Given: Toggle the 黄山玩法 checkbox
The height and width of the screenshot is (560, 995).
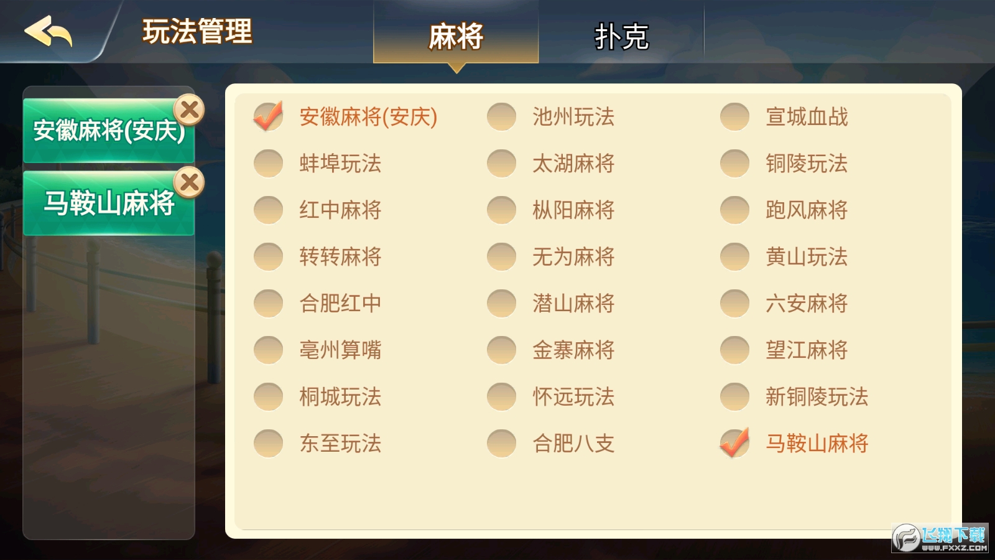Looking at the screenshot, I should 735,256.
